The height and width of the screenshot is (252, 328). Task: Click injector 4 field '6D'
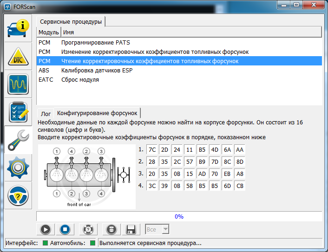[227, 186]
